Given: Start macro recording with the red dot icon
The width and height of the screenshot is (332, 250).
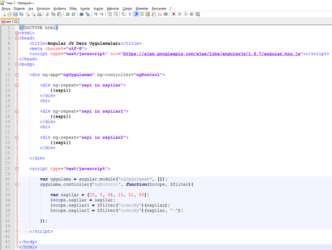Looking at the screenshot, I should (x=174, y=14).
